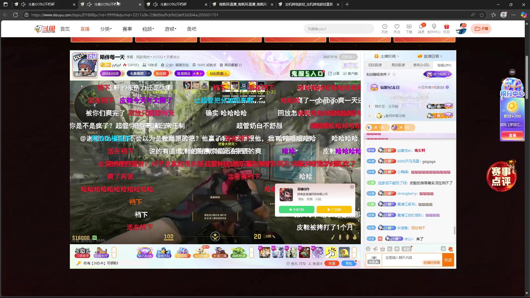Image resolution: width=530 pixels, height=298 pixels.
Task: Click 去领取 treasure chest icon
Action: (182, 252)
